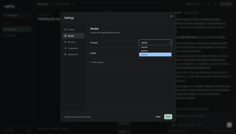Save the settings changes
This screenshot has height=134, width=236.
click(x=168, y=117)
